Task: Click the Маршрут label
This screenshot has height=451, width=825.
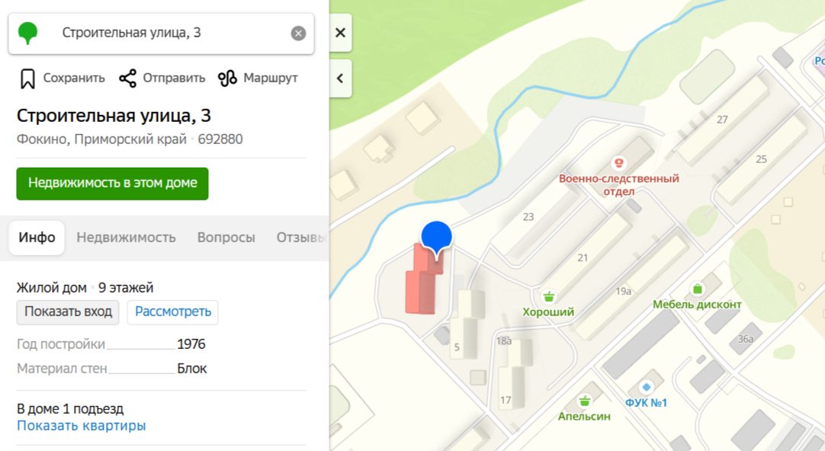Action: (x=271, y=78)
